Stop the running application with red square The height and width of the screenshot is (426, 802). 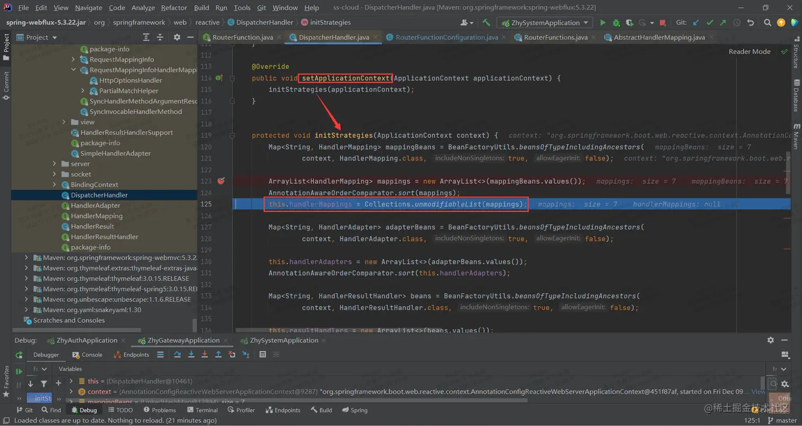(662, 23)
